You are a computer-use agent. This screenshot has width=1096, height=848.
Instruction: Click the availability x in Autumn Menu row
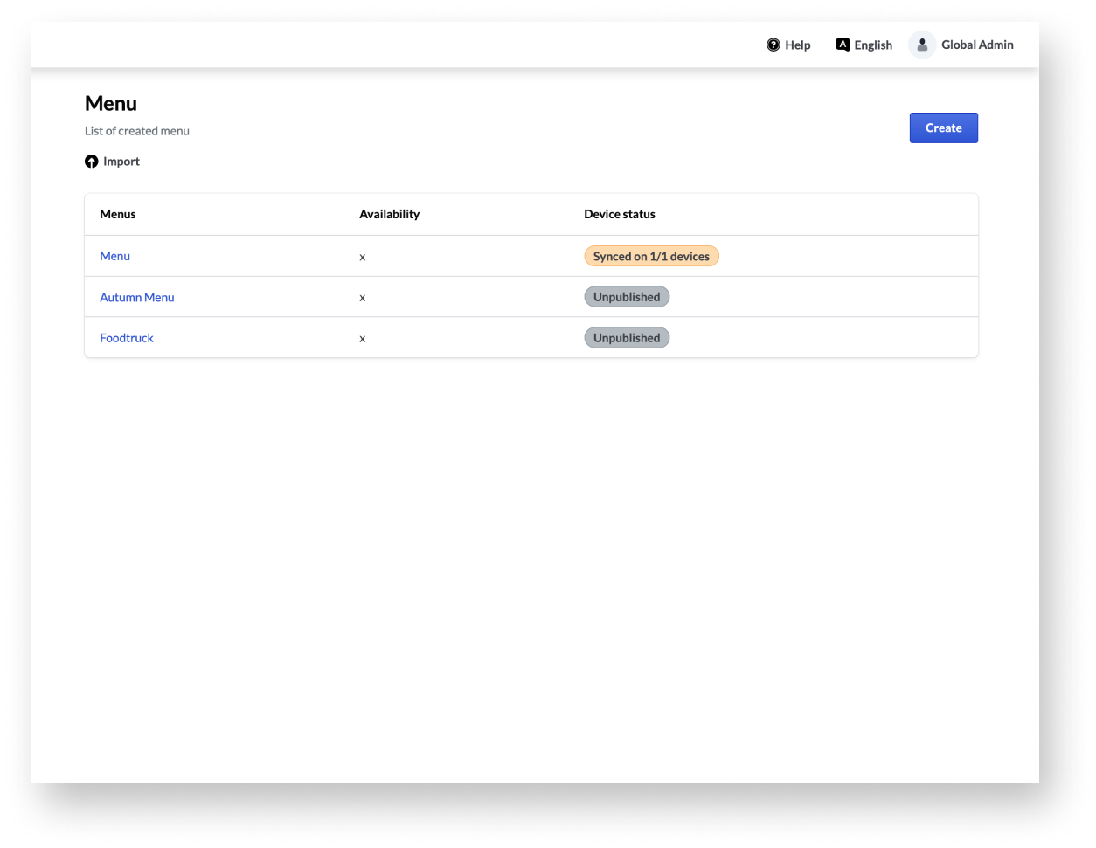(x=363, y=298)
